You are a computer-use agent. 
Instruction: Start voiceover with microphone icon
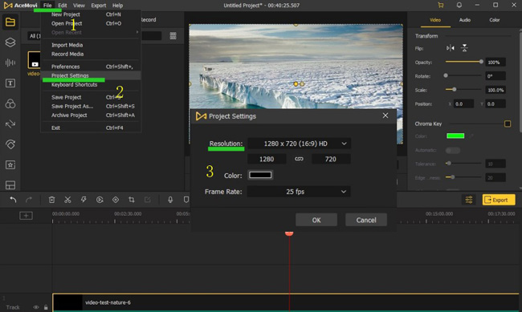pyautogui.click(x=170, y=200)
